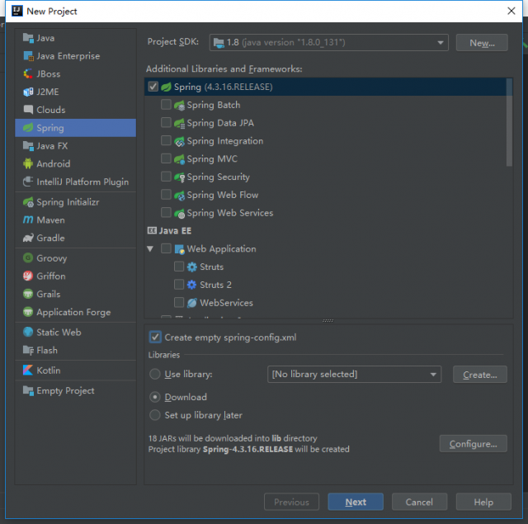Select the Maven project type icon
Viewport: 528px width, 524px height.
click(28, 220)
